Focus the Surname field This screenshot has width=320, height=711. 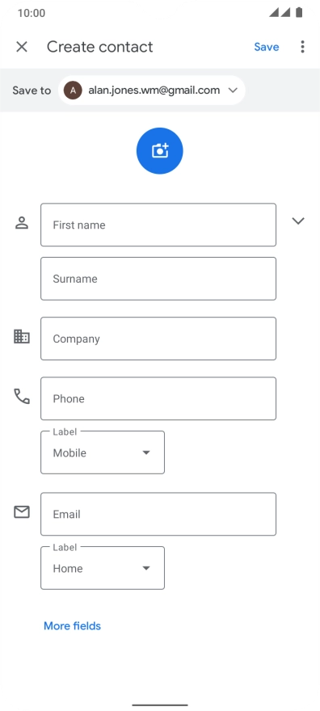click(x=158, y=279)
